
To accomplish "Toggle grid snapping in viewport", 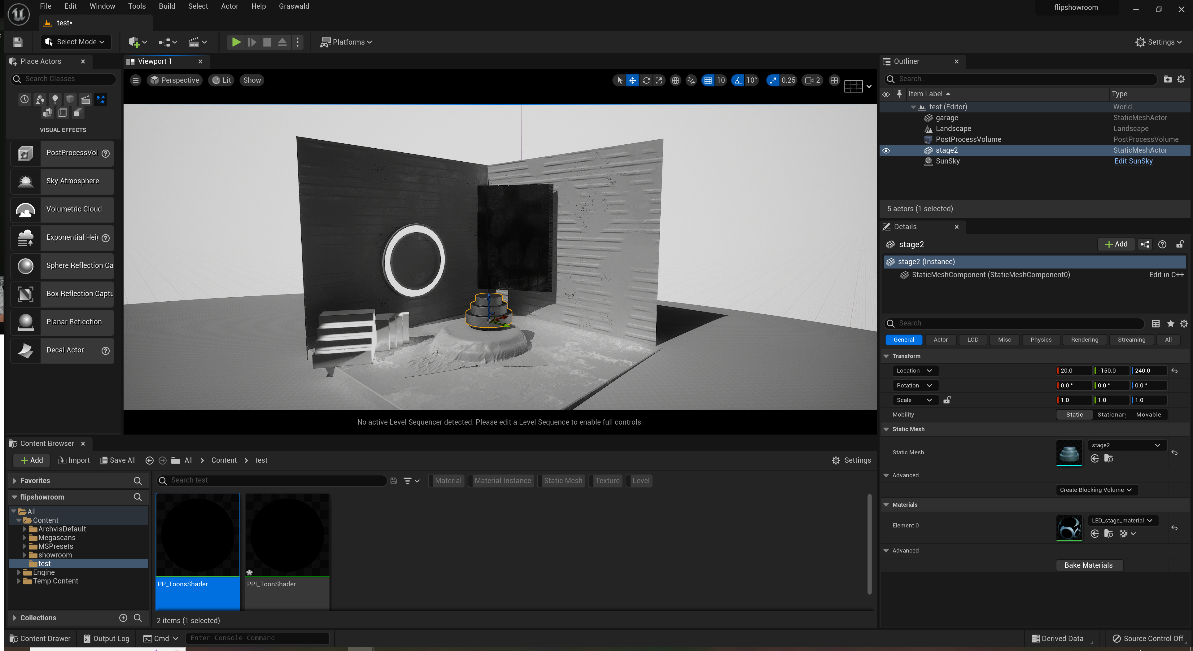I will tap(708, 80).
